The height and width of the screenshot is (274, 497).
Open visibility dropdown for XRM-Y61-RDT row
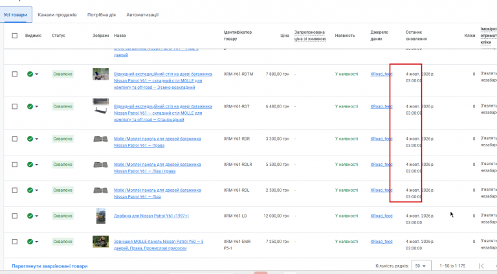36,106
